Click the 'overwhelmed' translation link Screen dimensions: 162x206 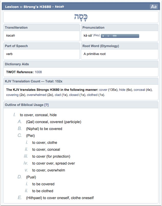(x=37, y=95)
